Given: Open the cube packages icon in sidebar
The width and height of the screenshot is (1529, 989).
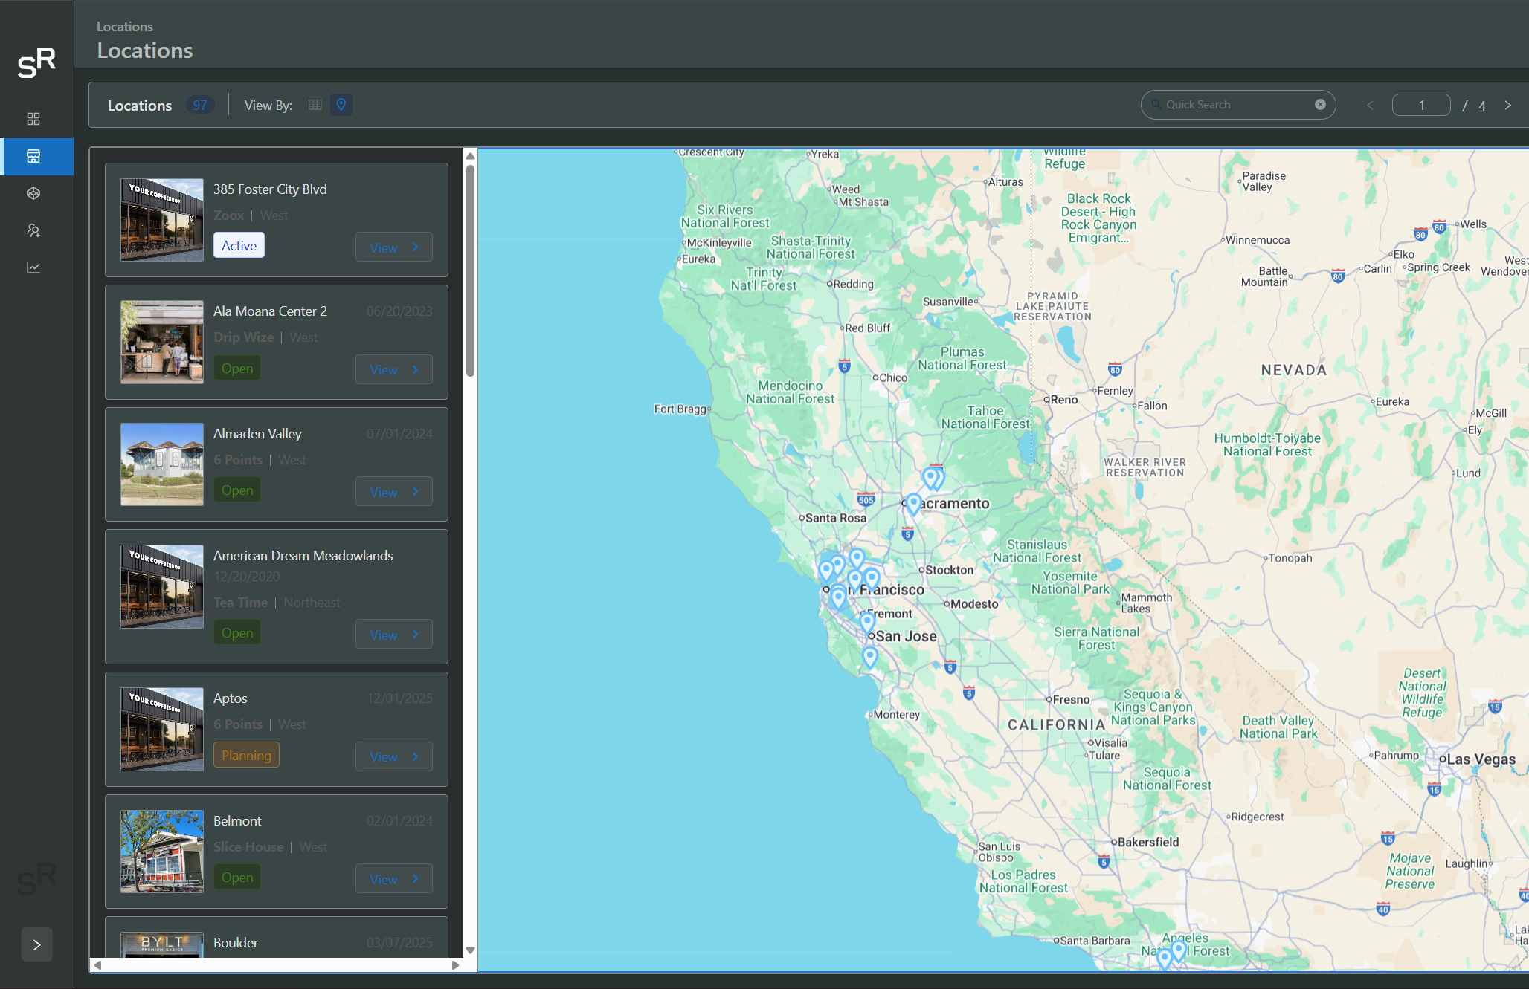Looking at the screenshot, I should coord(33,193).
